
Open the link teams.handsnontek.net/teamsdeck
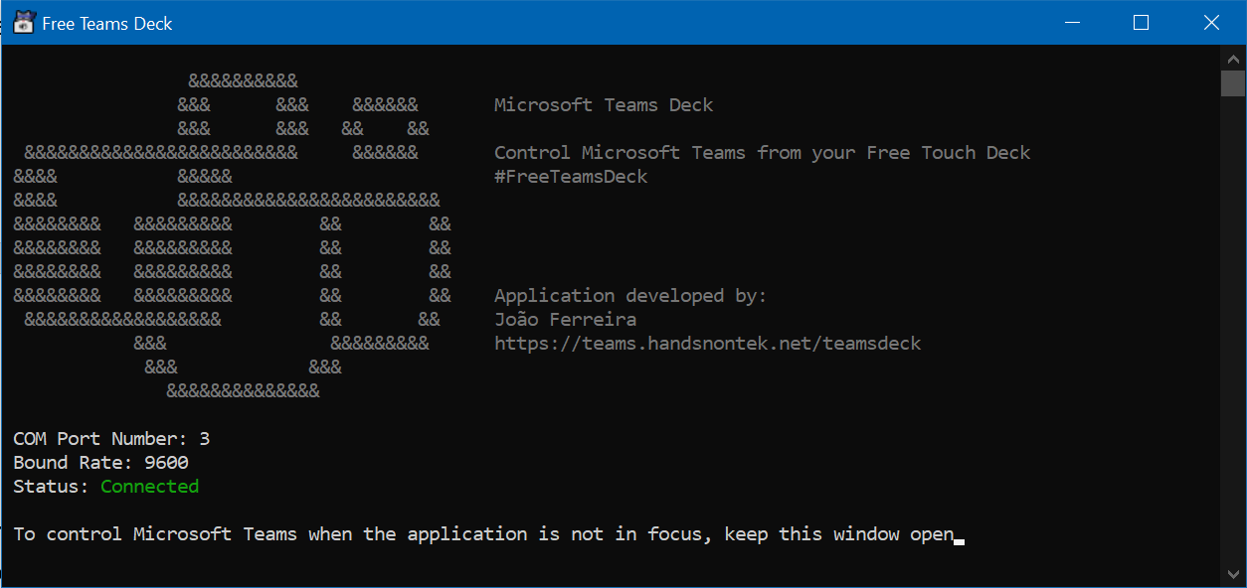[x=708, y=343]
